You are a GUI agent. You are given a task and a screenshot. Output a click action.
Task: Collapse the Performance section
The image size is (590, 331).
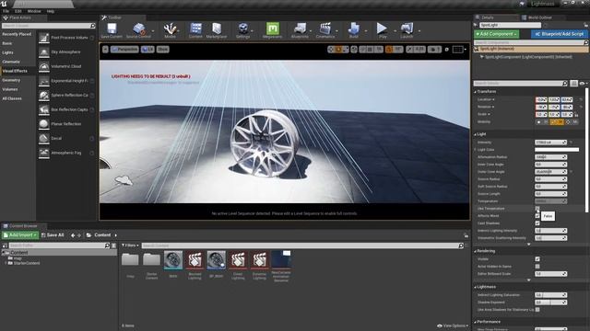tap(476, 322)
